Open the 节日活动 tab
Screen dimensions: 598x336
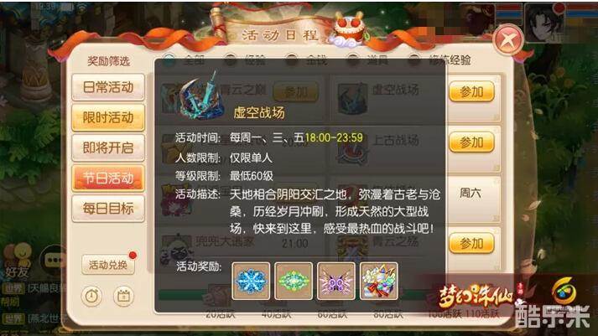108,178
